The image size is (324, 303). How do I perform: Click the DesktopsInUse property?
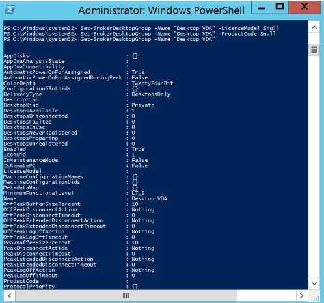[24, 127]
